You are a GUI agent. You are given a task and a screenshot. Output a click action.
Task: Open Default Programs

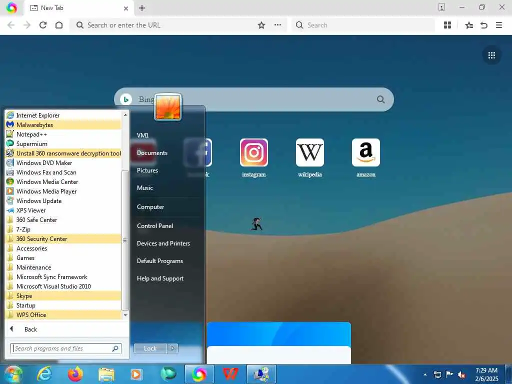click(x=160, y=261)
